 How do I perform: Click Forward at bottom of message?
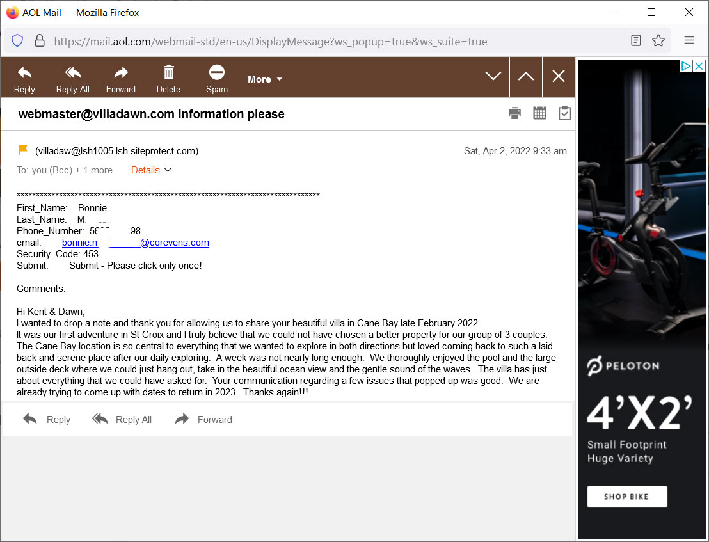pyautogui.click(x=203, y=420)
